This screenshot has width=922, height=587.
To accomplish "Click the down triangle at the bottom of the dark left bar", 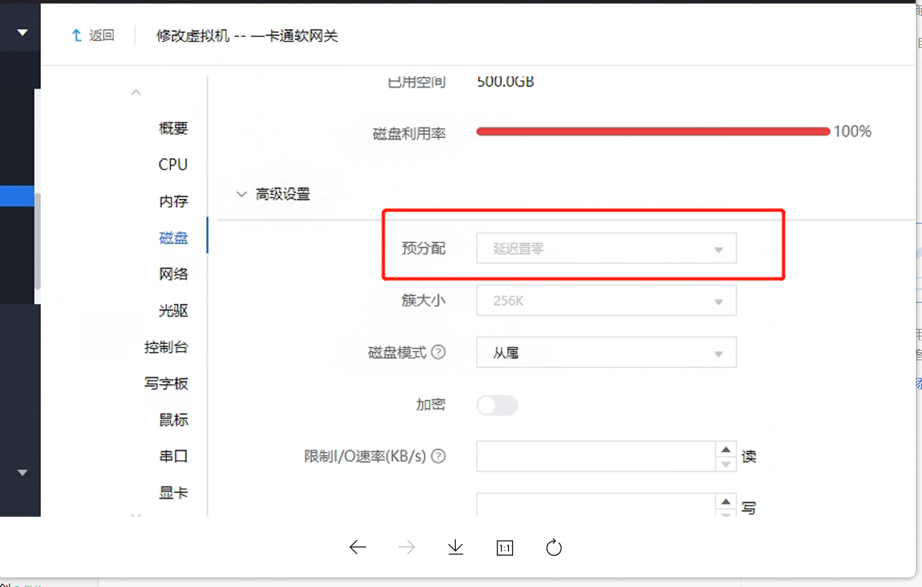I will point(22,473).
